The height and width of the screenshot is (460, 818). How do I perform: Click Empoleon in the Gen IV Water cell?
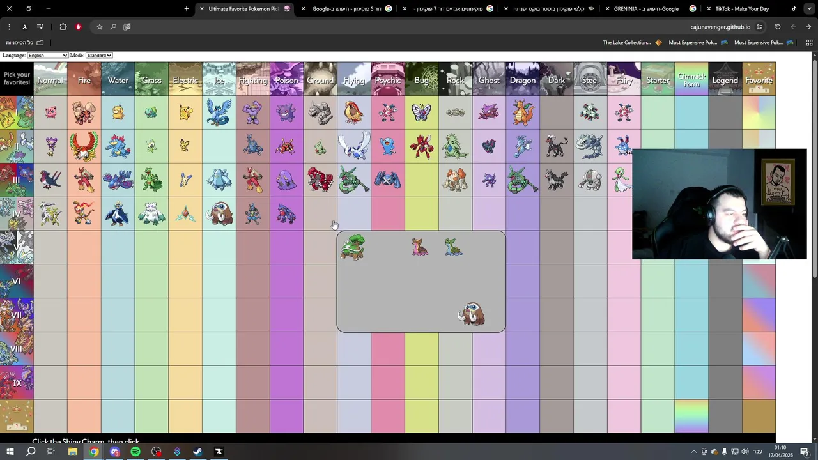118,214
